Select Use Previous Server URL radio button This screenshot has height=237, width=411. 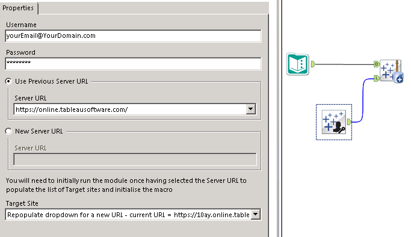pos(8,81)
